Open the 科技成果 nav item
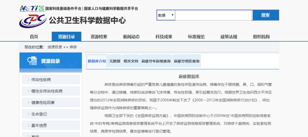Viewport: 308px width, 137px height. (x=164, y=37)
